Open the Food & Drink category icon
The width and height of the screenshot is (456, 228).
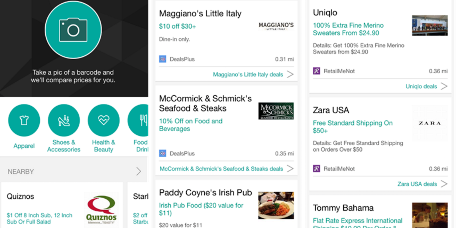click(x=142, y=120)
